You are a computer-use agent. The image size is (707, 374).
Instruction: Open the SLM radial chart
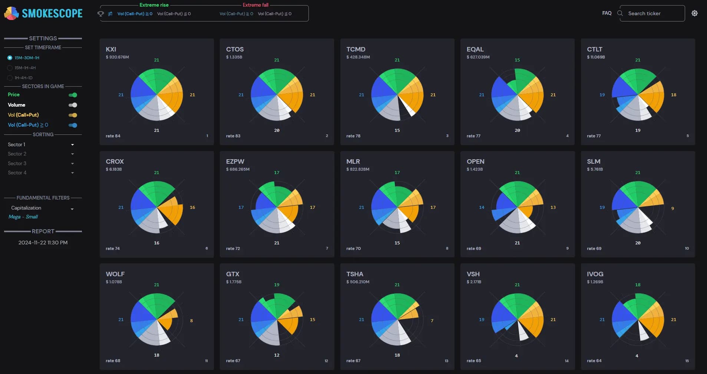pos(638,207)
